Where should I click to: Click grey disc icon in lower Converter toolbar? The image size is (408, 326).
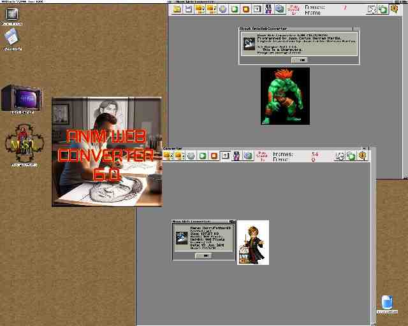coord(191,156)
